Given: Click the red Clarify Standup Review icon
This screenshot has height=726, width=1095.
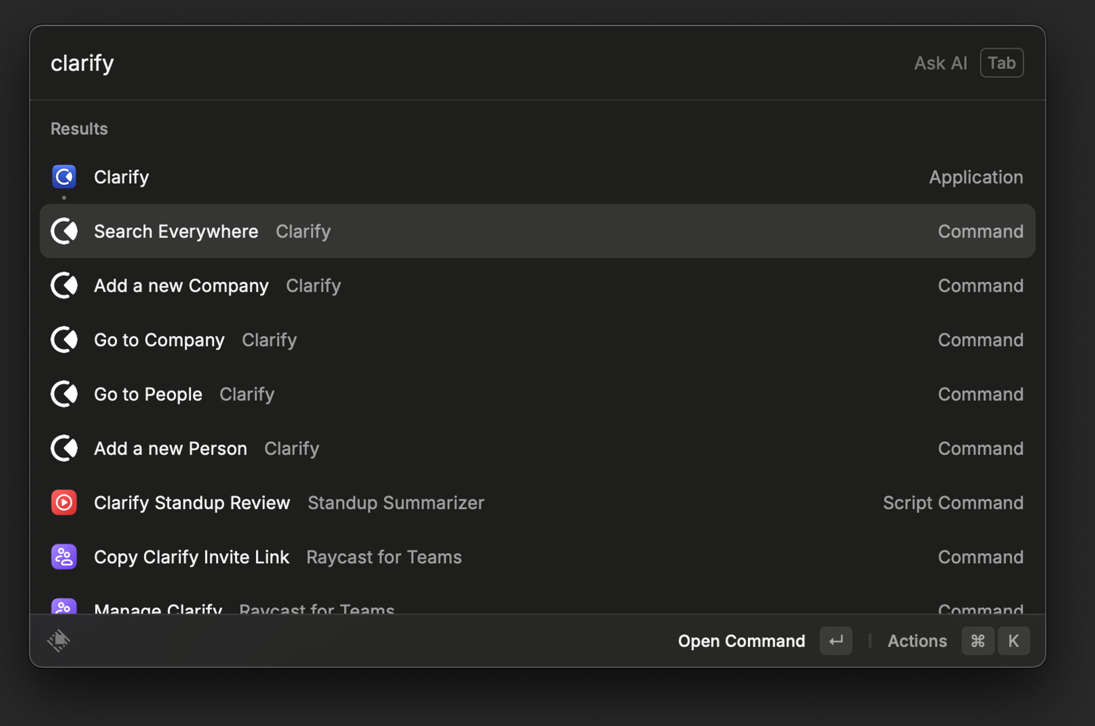Looking at the screenshot, I should pos(64,503).
